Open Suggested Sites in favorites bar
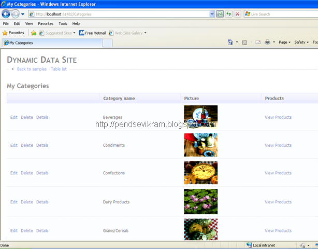The width and height of the screenshot is (318, 249). (x=57, y=33)
